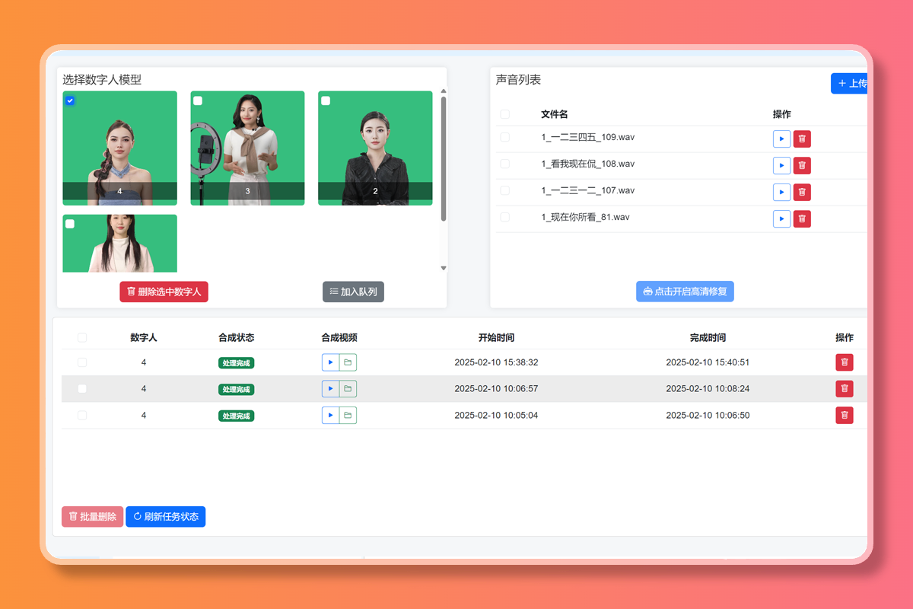Select digital human model 3 checkbox

pyautogui.click(x=198, y=100)
